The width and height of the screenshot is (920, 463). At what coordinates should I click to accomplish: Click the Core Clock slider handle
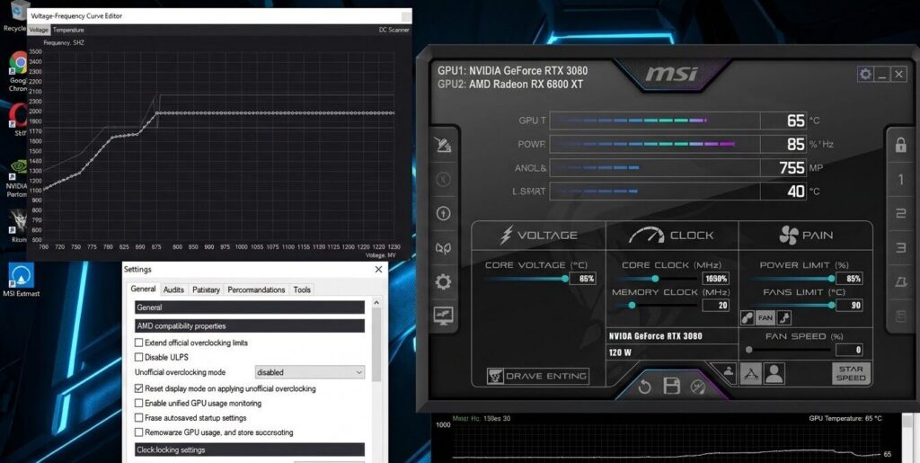655,279
